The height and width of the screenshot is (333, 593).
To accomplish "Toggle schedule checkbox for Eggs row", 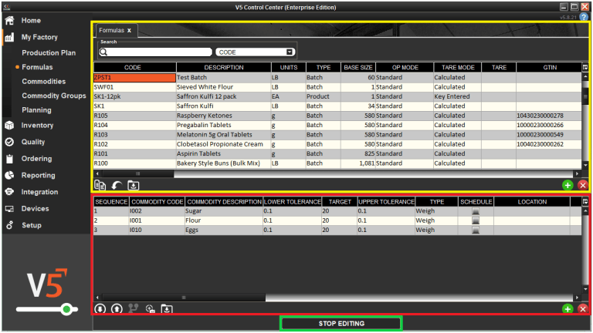I will (x=476, y=230).
